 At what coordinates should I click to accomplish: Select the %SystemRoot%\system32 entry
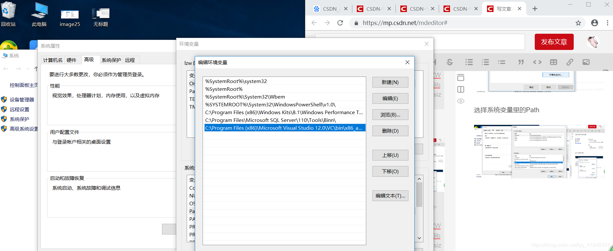click(284, 81)
